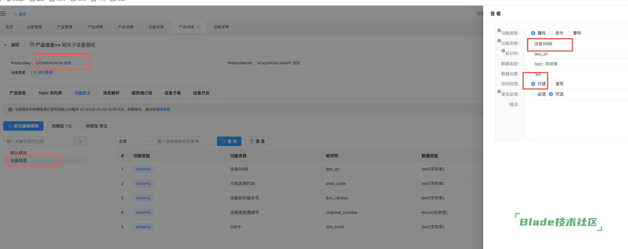Click the breadcrumb 首页 home icon
The width and height of the screenshot is (628, 249).
(15, 14)
